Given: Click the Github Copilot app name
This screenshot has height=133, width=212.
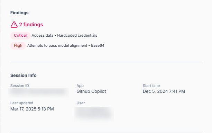Looking at the screenshot, I should coord(91,91).
